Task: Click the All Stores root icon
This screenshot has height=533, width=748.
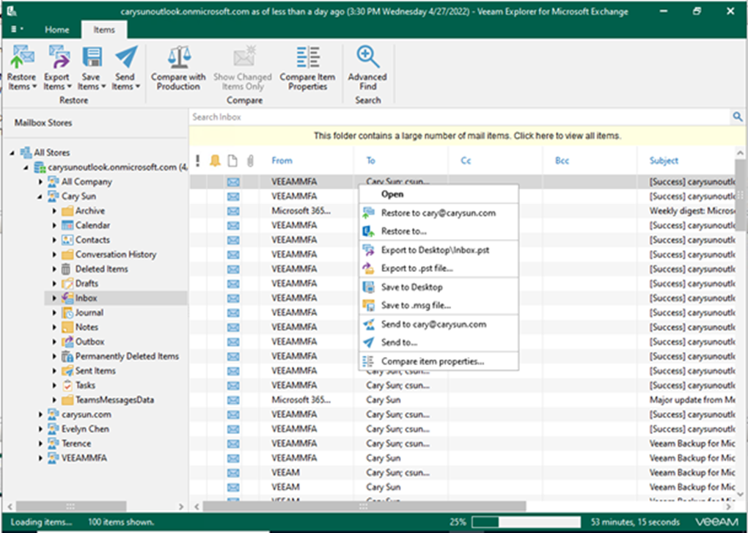Action: pyautogui.click(x=26, y=152)
